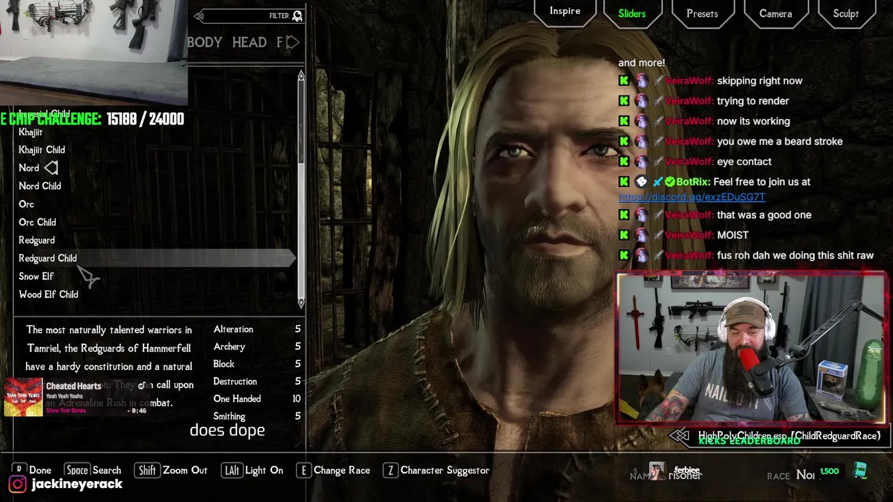Switch to the Sliders tab
The height and width of the screenshot is (502, 893).
pos(631,14)
